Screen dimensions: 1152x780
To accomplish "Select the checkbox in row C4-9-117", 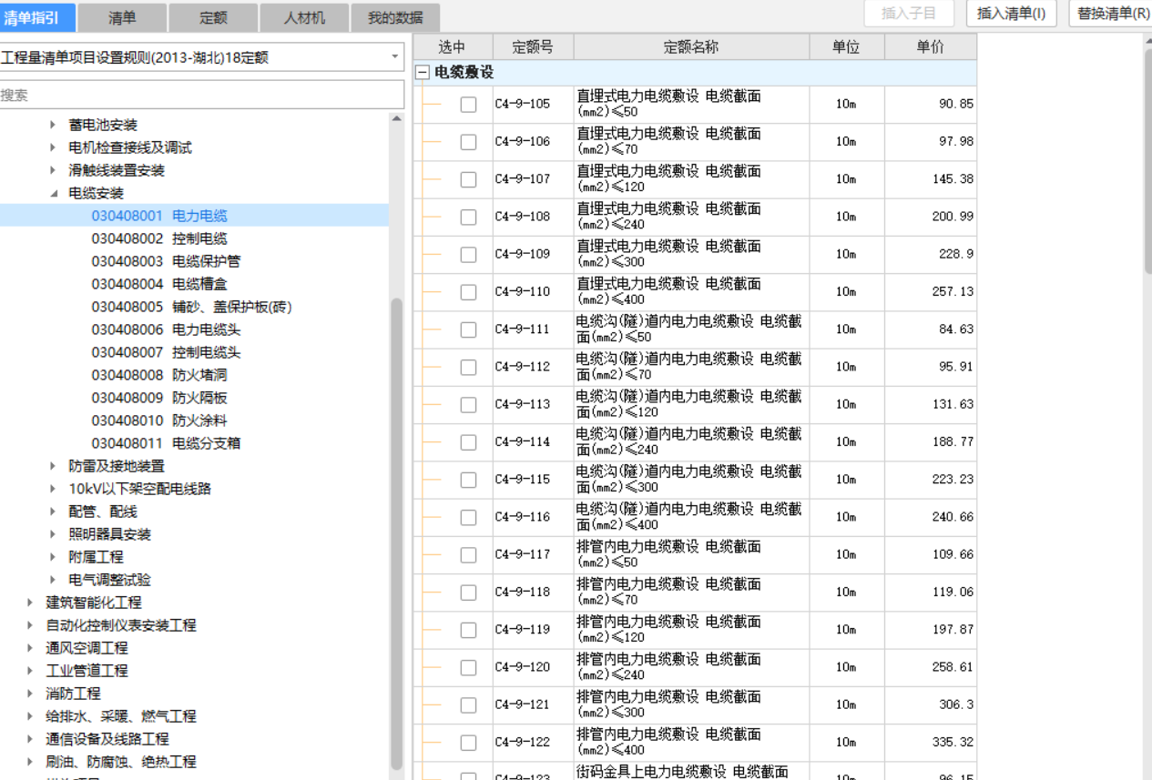I will [x=468, y=555].
